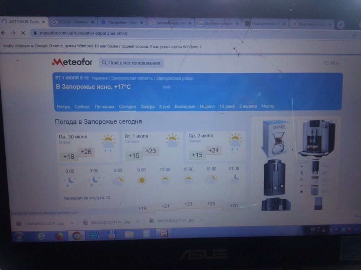Screen dimensions: 361x270
Task: Click the padlock icon in the address bar
Action: (35, 33)
